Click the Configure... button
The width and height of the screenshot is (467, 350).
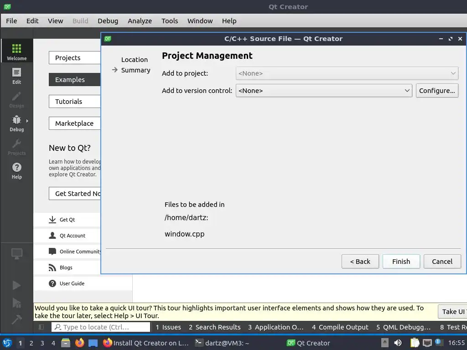click(x=437, y=91)
